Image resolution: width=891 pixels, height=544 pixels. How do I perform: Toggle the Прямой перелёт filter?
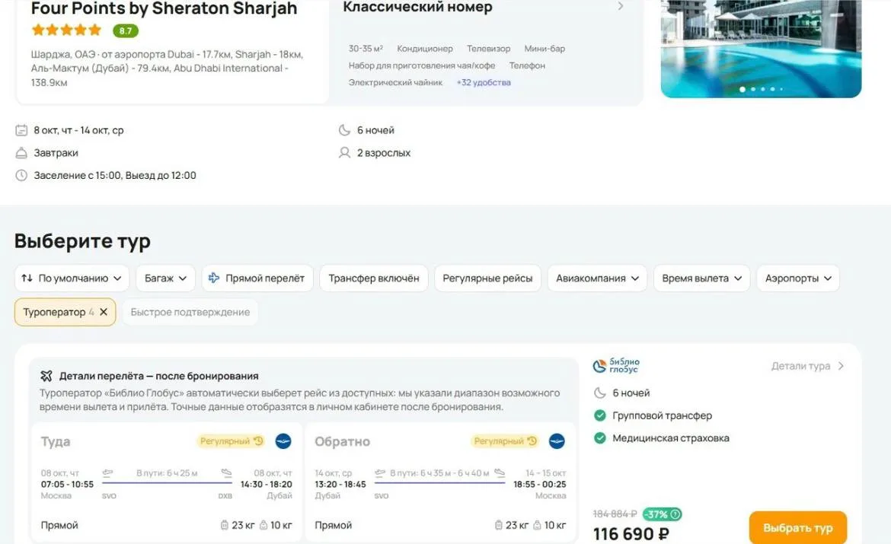257,278
